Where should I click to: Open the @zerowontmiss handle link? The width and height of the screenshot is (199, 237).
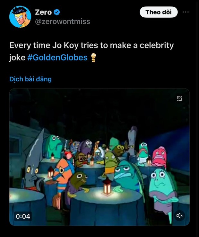point(63,22)
